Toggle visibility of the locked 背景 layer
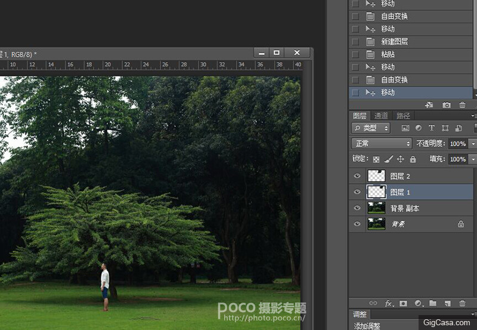The width and height of the screenshot is (477, 330). [x=357, y=224]
